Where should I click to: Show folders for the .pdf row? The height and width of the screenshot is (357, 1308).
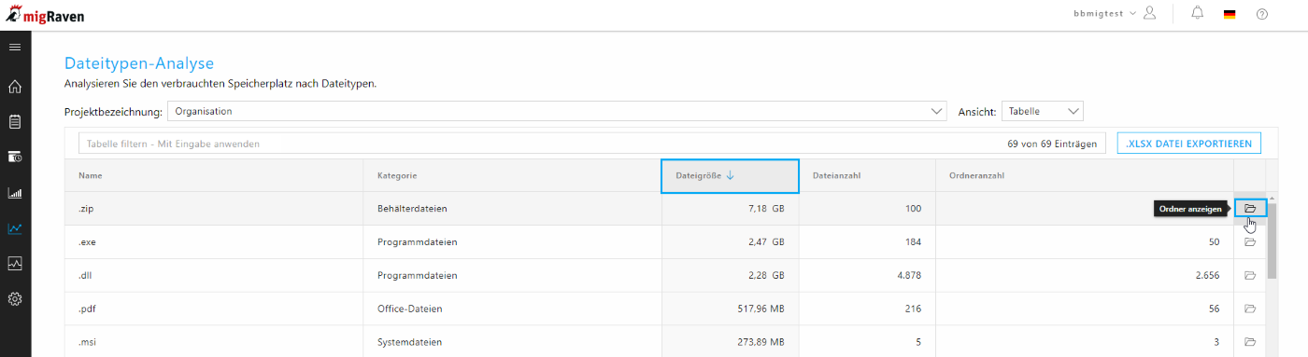[1250, 309]
